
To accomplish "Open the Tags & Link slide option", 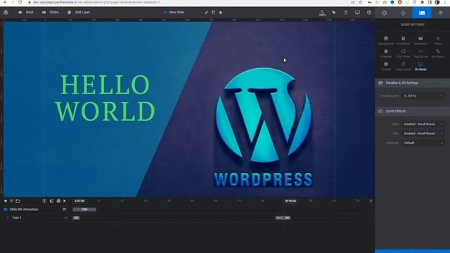I will pos(420,53).
